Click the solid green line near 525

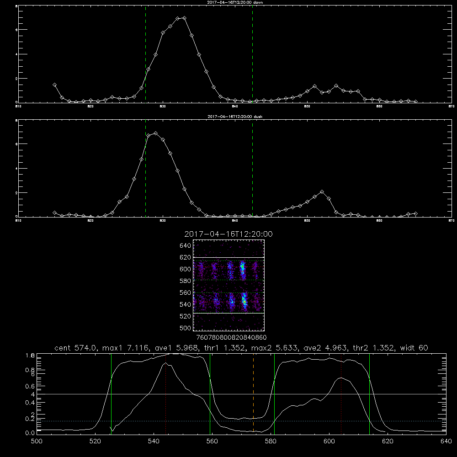coord(111,393)
